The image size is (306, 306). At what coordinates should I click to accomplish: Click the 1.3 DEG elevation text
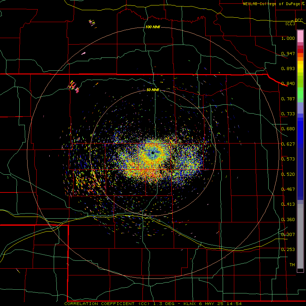click(164, 304)
